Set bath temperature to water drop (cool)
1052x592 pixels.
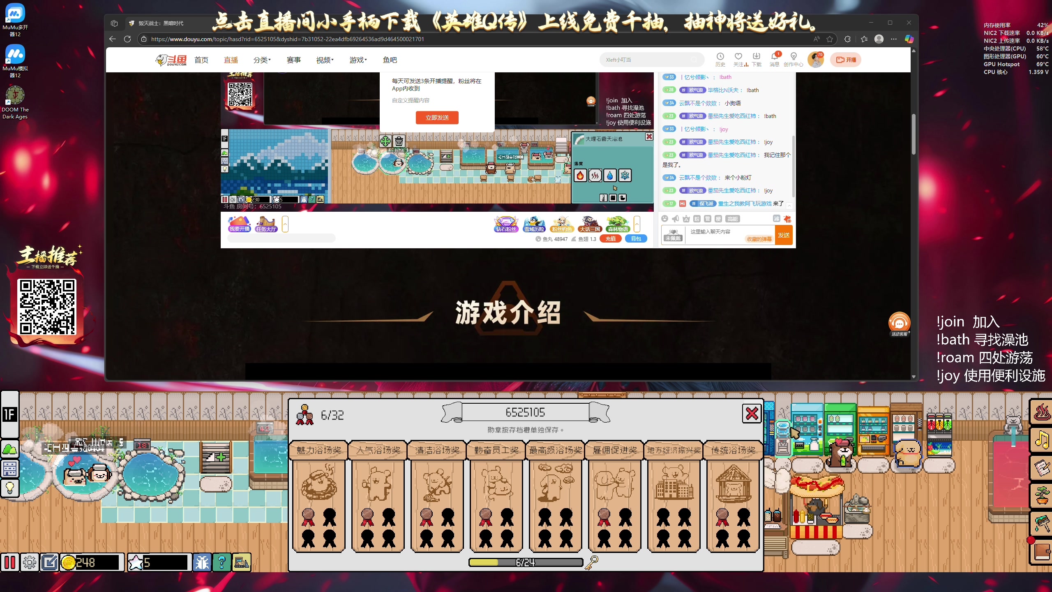point(610,176)
